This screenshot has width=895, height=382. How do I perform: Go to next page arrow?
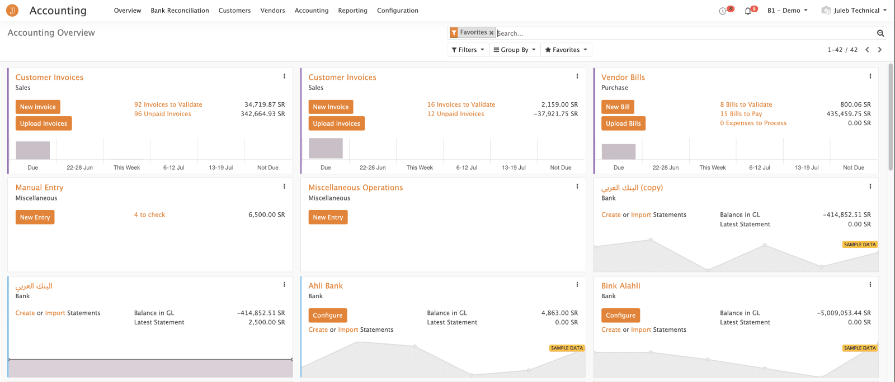pyautogui.click(x=880, y=50)
